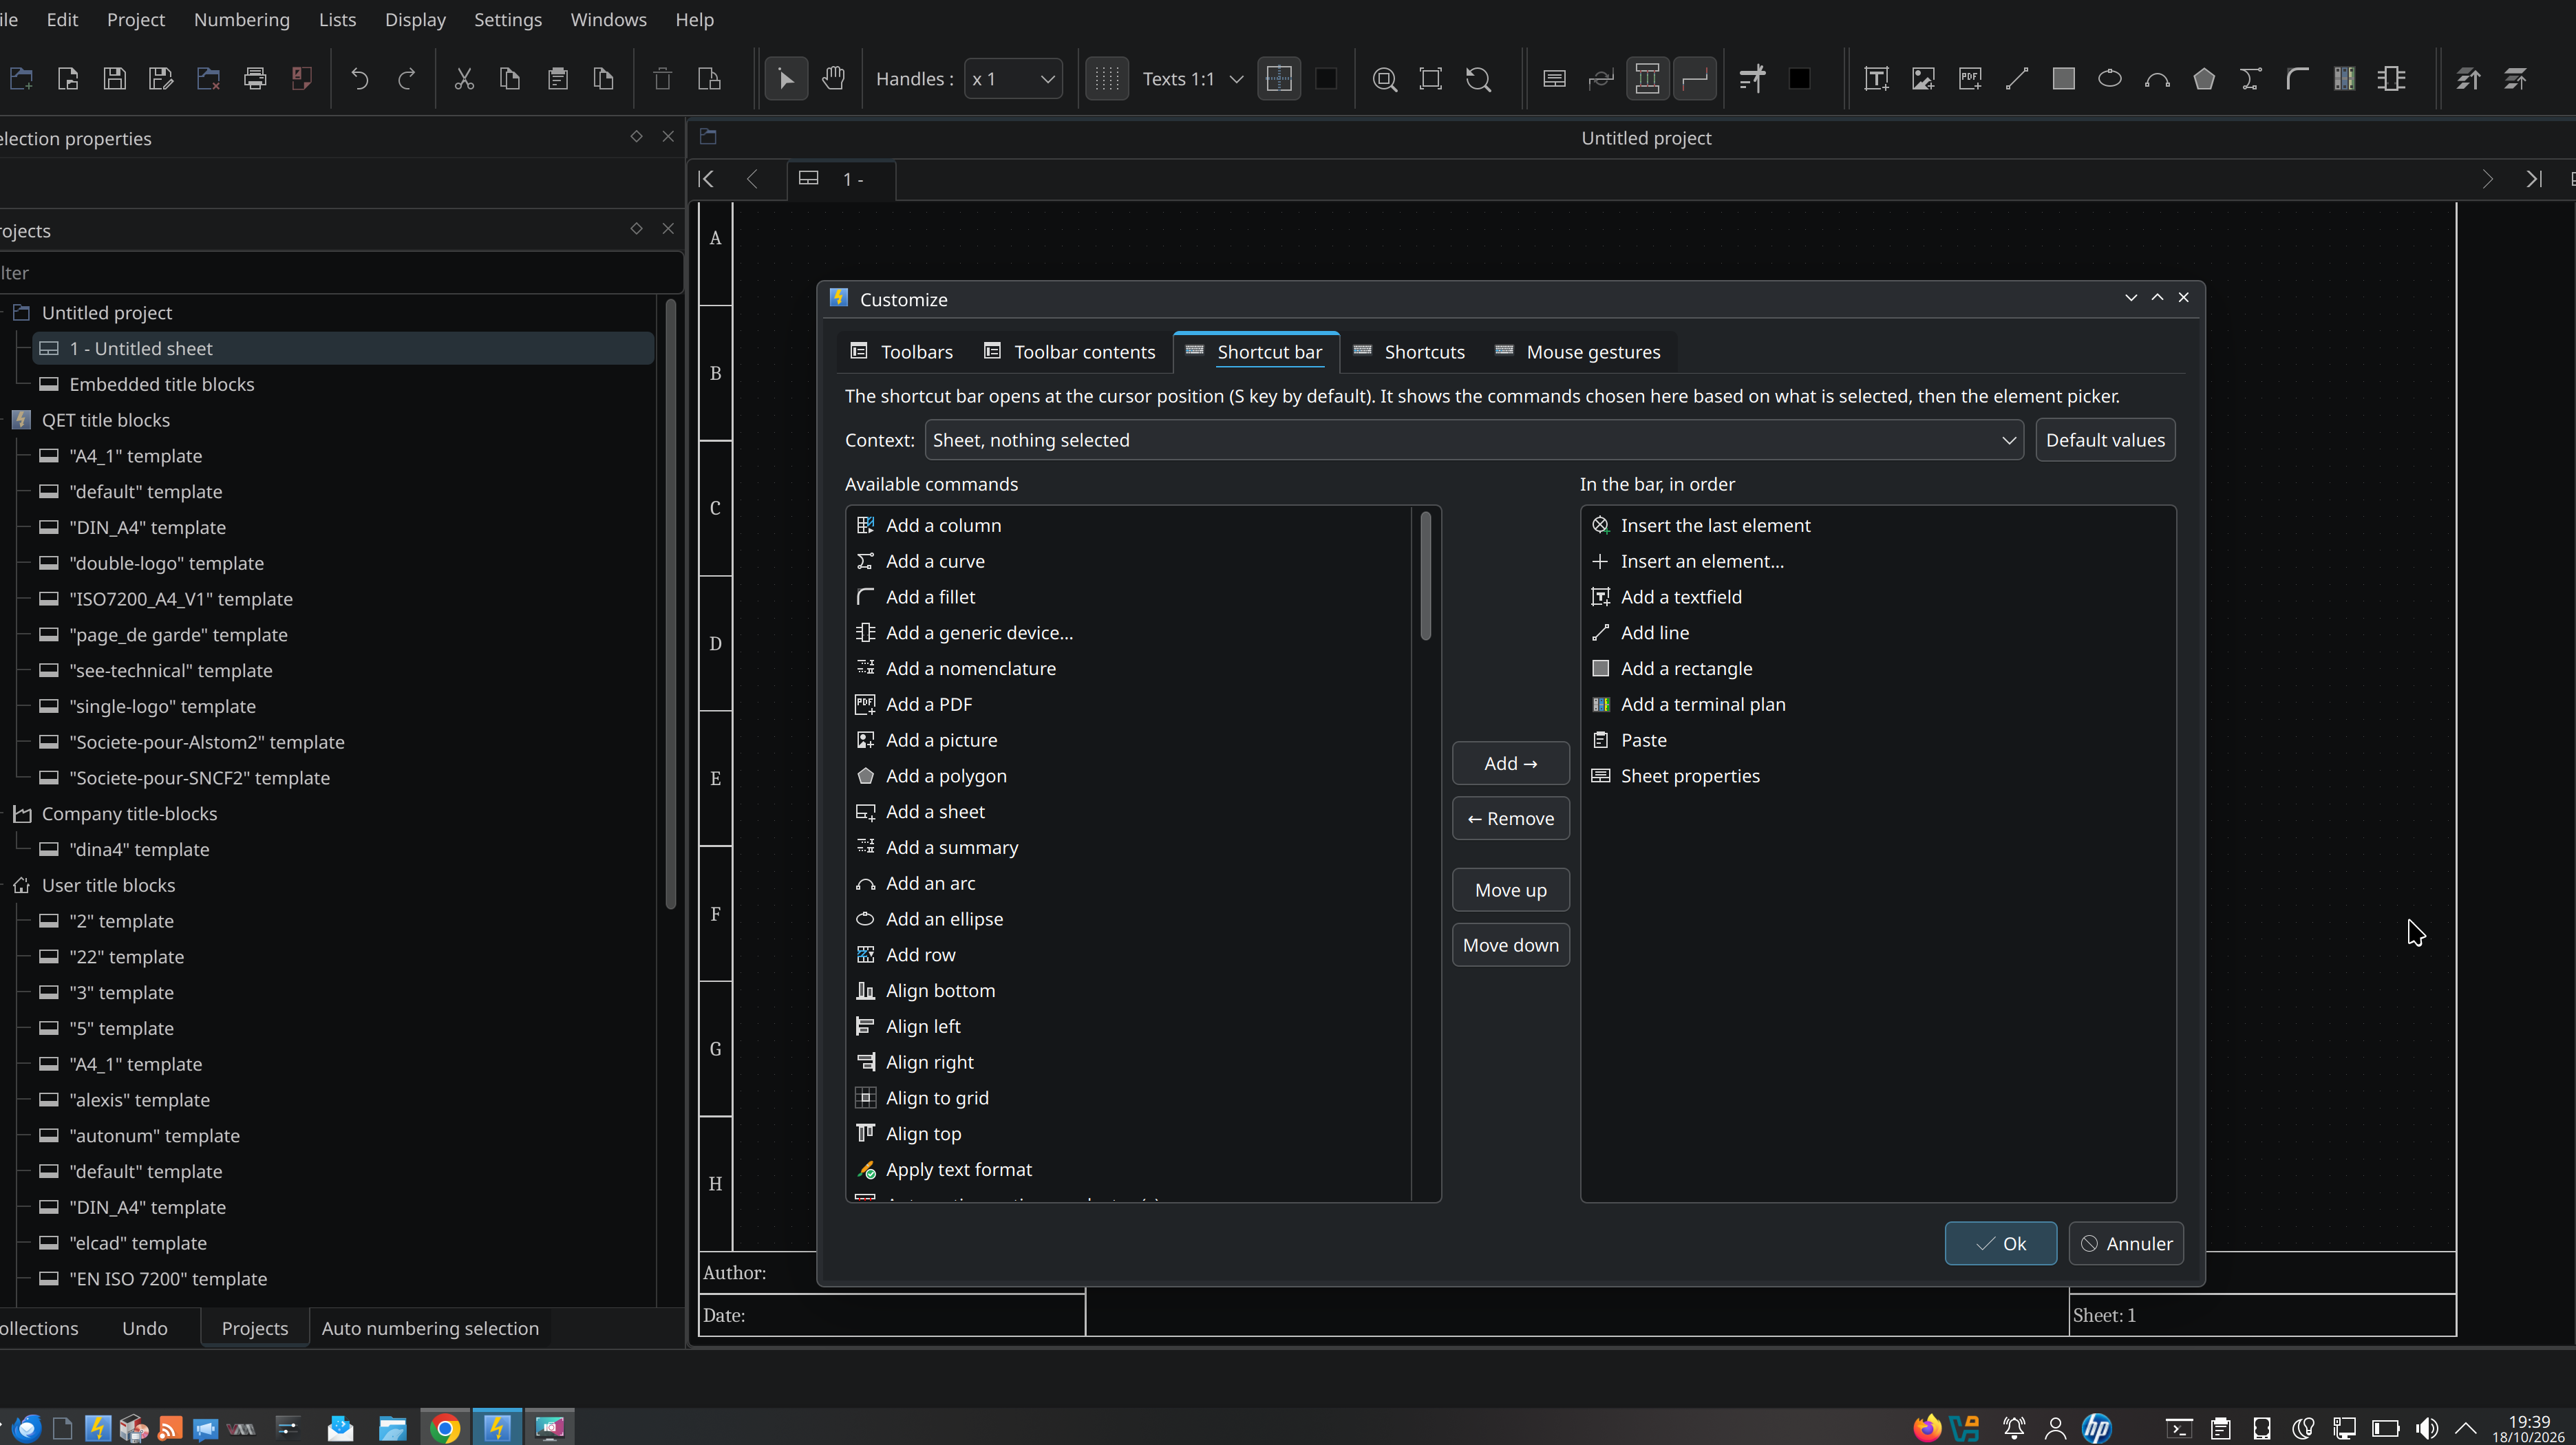Click the add ellipse toolbar icon

pos(2110,78)
